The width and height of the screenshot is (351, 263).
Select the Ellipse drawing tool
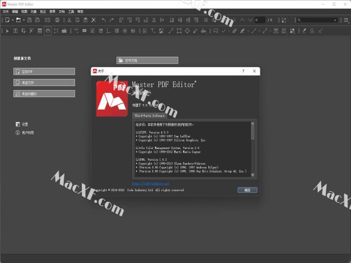click(x=187, y=31)
